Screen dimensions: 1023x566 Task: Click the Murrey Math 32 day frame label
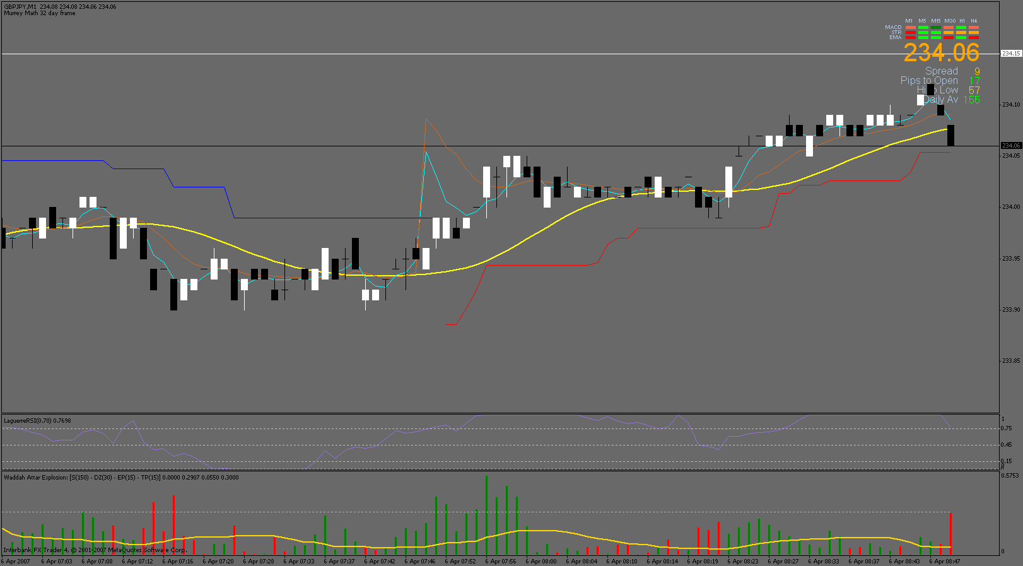pyautogui.click(x=40, y=13)
